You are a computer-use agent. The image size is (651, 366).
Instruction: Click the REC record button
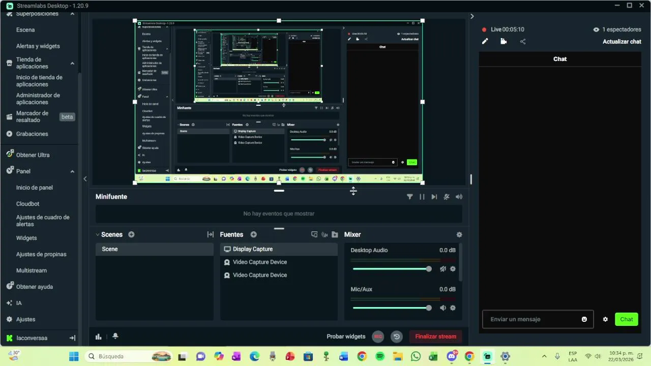[377, 337]
